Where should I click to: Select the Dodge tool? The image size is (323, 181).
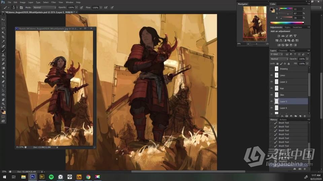pos(3,77)
